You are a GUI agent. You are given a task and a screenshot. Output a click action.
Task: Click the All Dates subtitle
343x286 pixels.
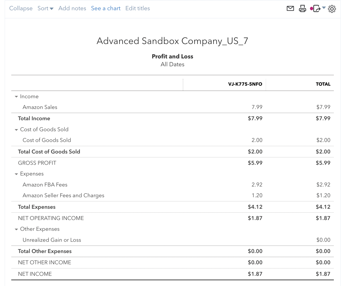pos(173,64)
